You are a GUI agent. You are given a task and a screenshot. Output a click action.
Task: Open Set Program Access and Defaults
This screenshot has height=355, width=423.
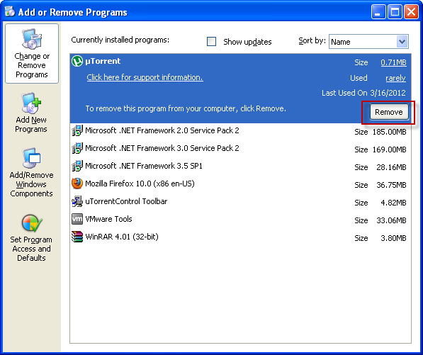click(31, 238)
